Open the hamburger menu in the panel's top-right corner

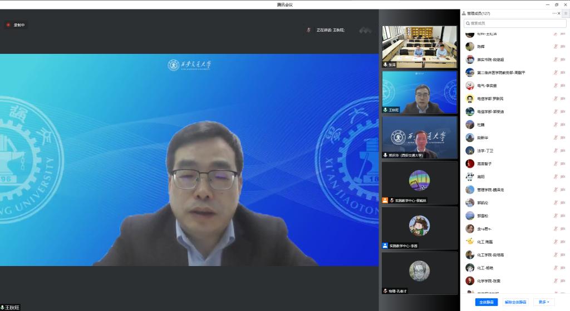[x=566, y=13]
